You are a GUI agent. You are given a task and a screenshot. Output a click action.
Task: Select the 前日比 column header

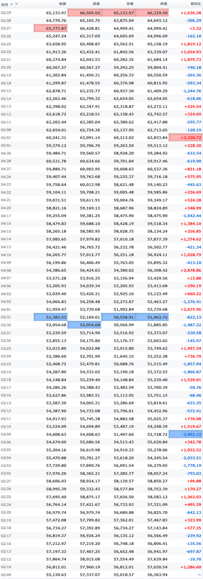tap(195, 4)
